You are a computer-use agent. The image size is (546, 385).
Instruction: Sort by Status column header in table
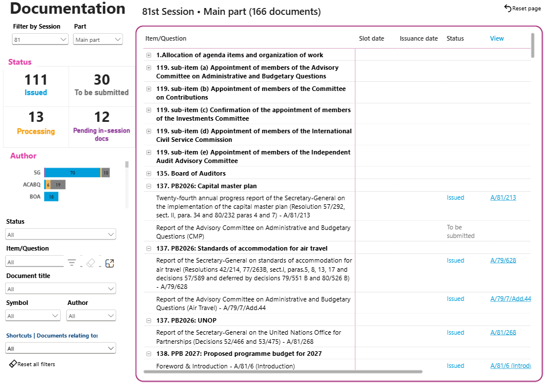click(x=455, y=38)
